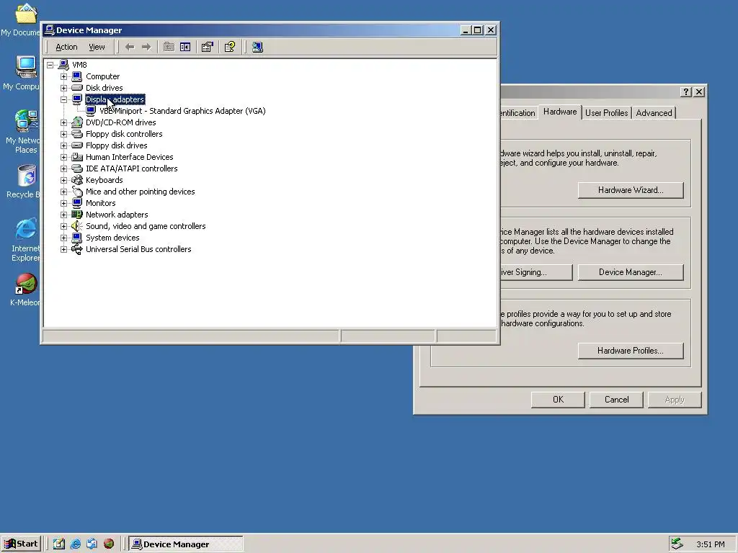738x553 pixels.
Task: Expand the System devices node
Action: [63, 238]
